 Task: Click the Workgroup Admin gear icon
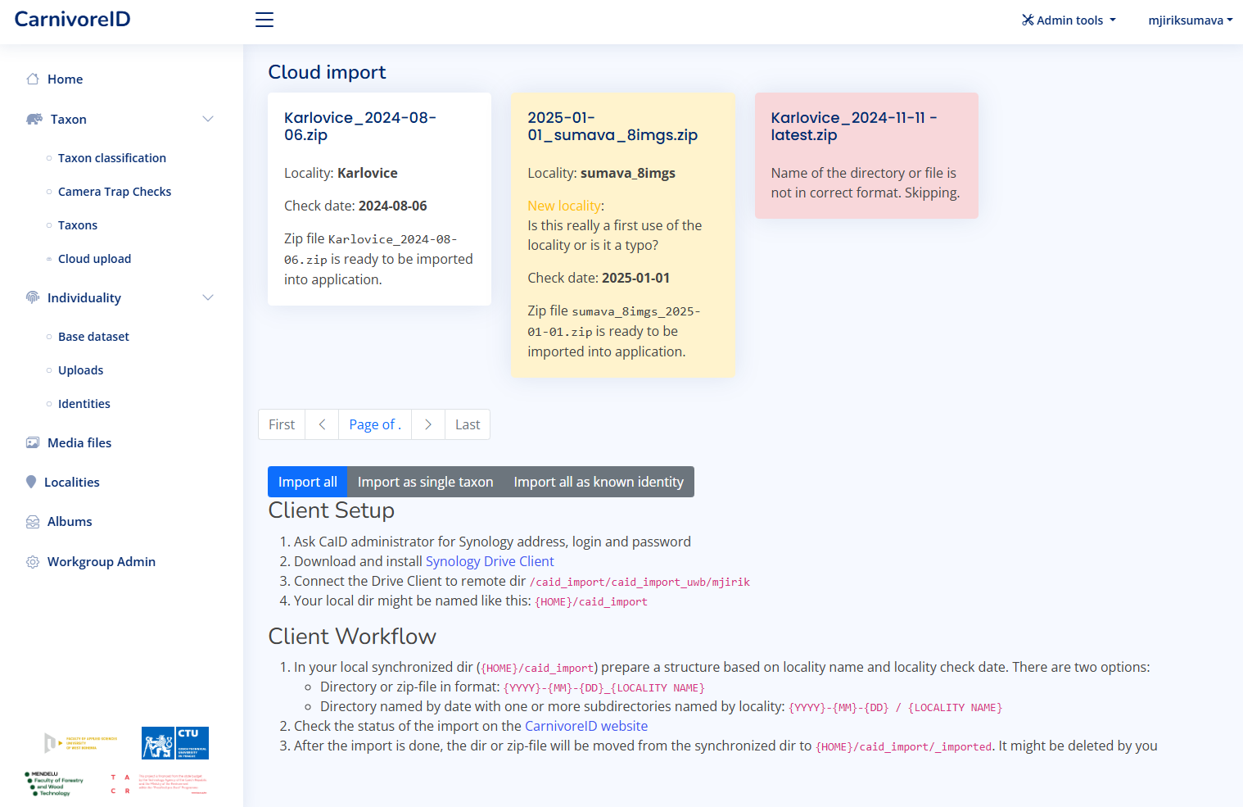33,562
